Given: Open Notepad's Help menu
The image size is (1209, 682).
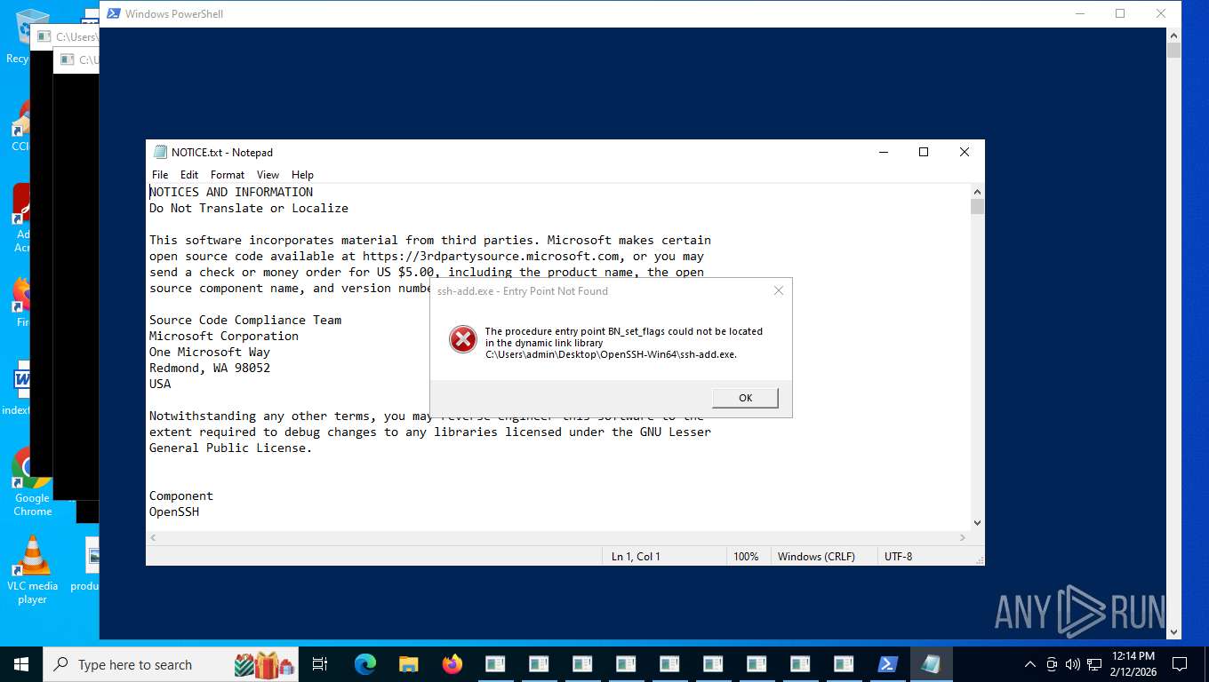Looking at the screenshot, I should 302,175.
